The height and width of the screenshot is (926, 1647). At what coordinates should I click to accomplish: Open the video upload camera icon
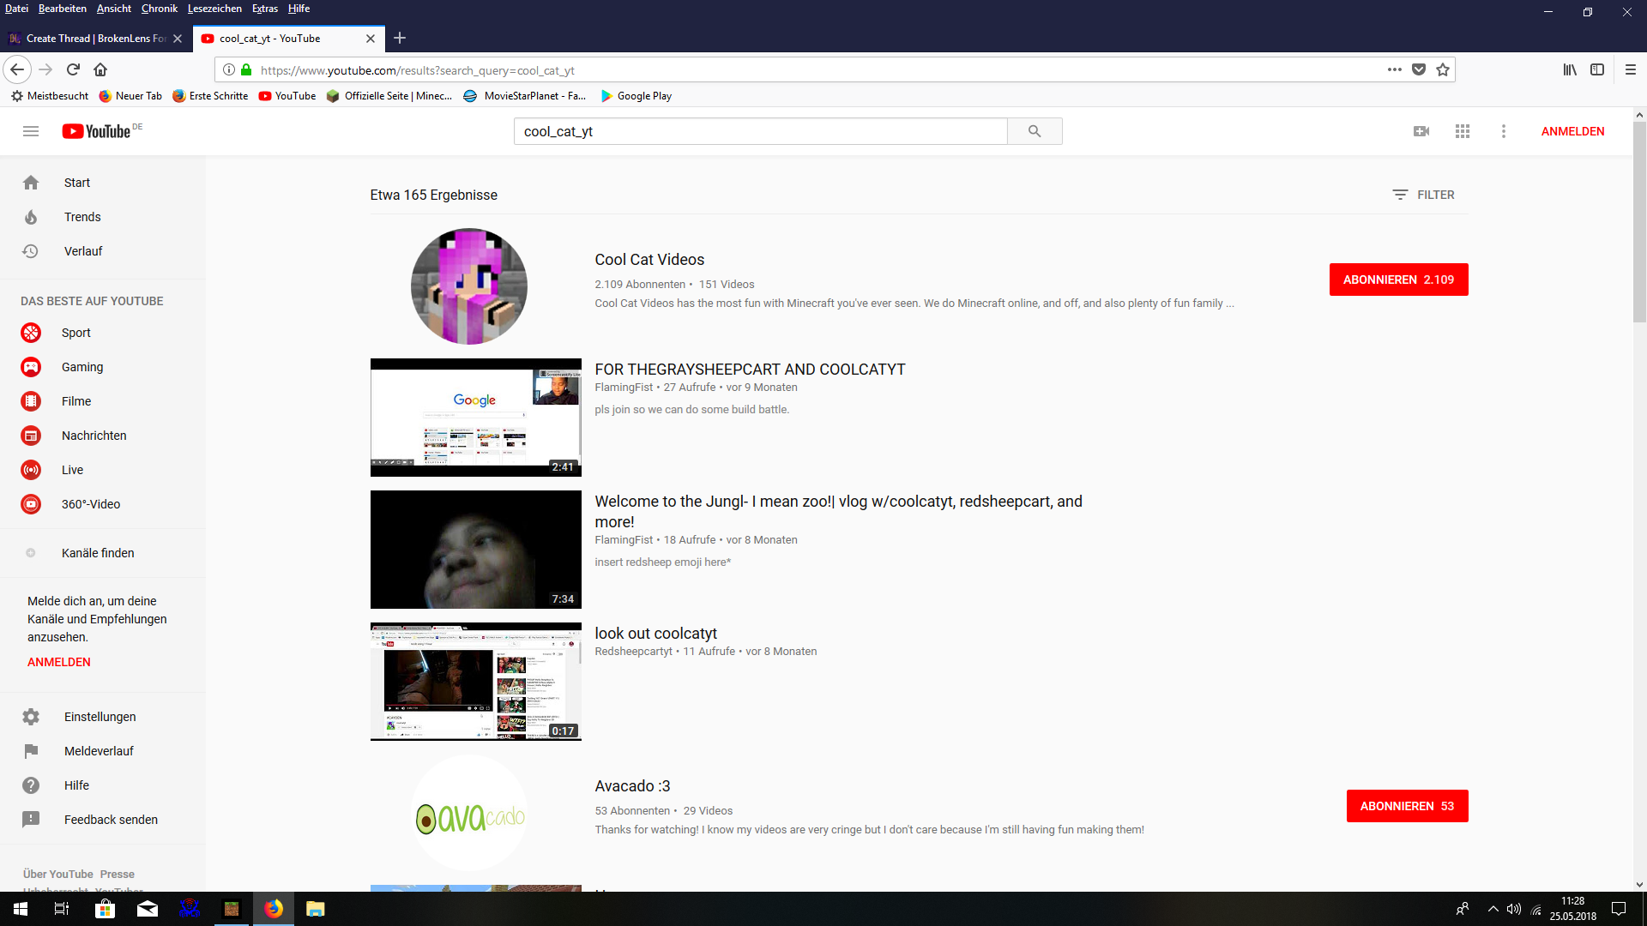pyautogui.click(x=1421, y=131)
